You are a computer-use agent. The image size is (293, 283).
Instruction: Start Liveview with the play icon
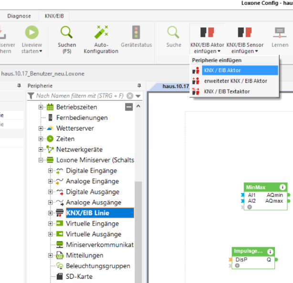click(x=32, y=33)
